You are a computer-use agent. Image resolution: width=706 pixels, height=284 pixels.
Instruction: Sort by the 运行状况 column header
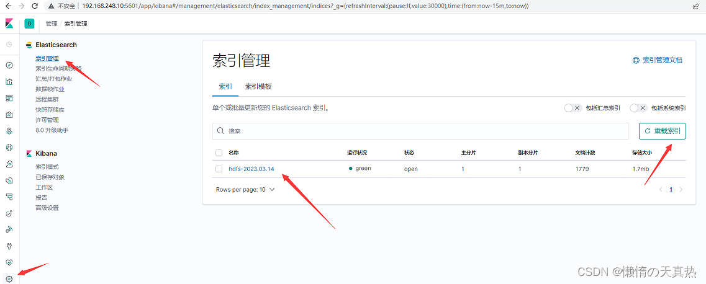click(357, 153)
